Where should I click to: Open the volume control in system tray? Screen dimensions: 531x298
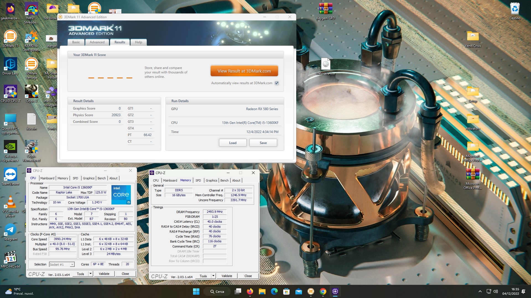click(x=495, y=291)
